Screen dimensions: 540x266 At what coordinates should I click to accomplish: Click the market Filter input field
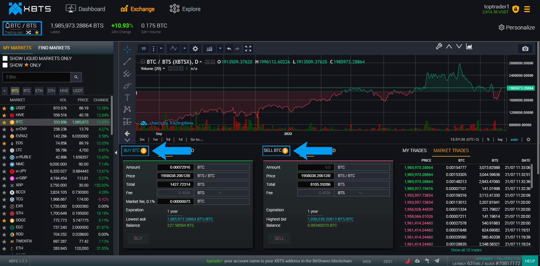click(x=37, y=77)
